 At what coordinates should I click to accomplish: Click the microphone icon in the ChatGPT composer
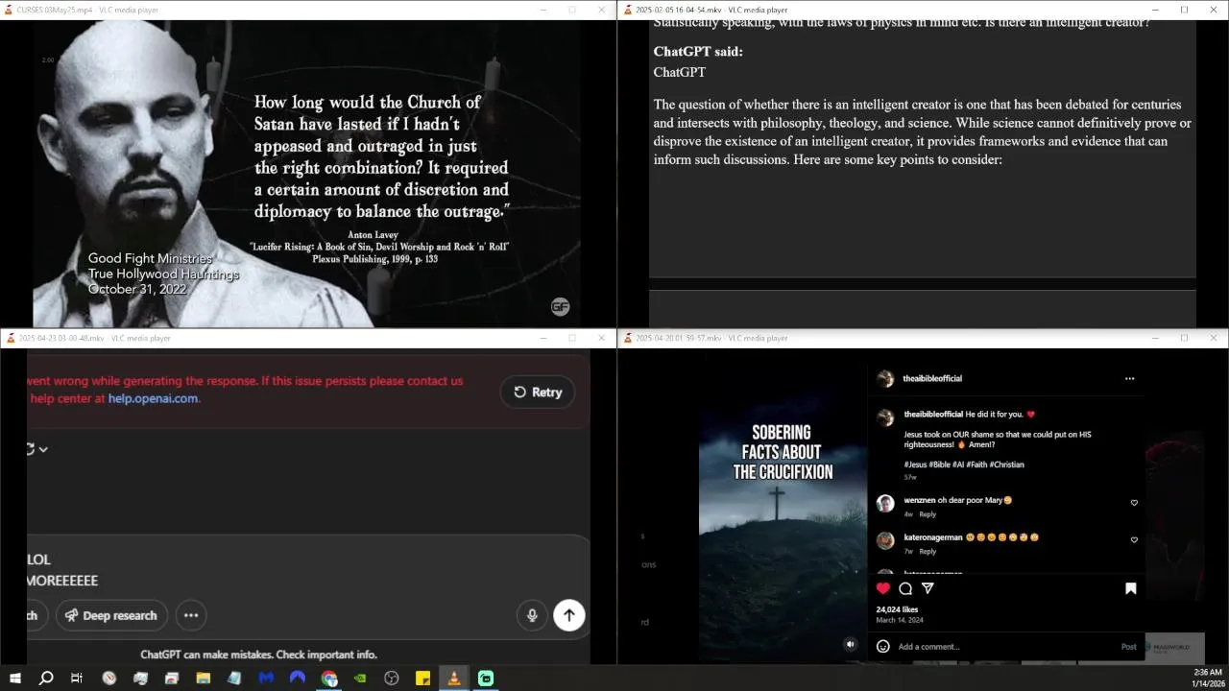[x=532, y=615]
